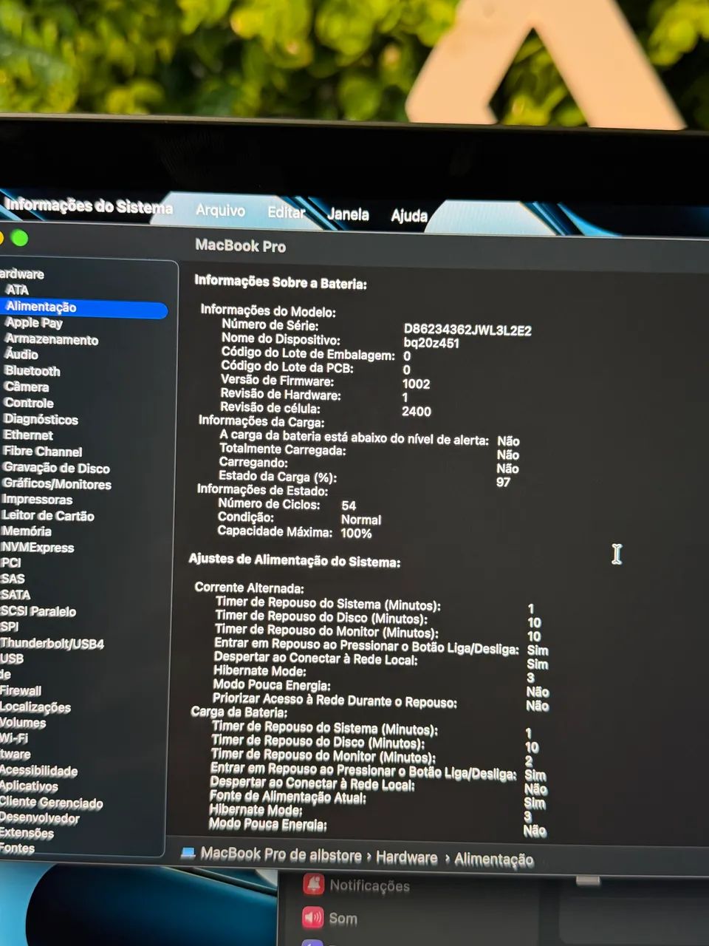Open the Ajuda menu
This screenshot has height=946, width=709.
[409, 215]
